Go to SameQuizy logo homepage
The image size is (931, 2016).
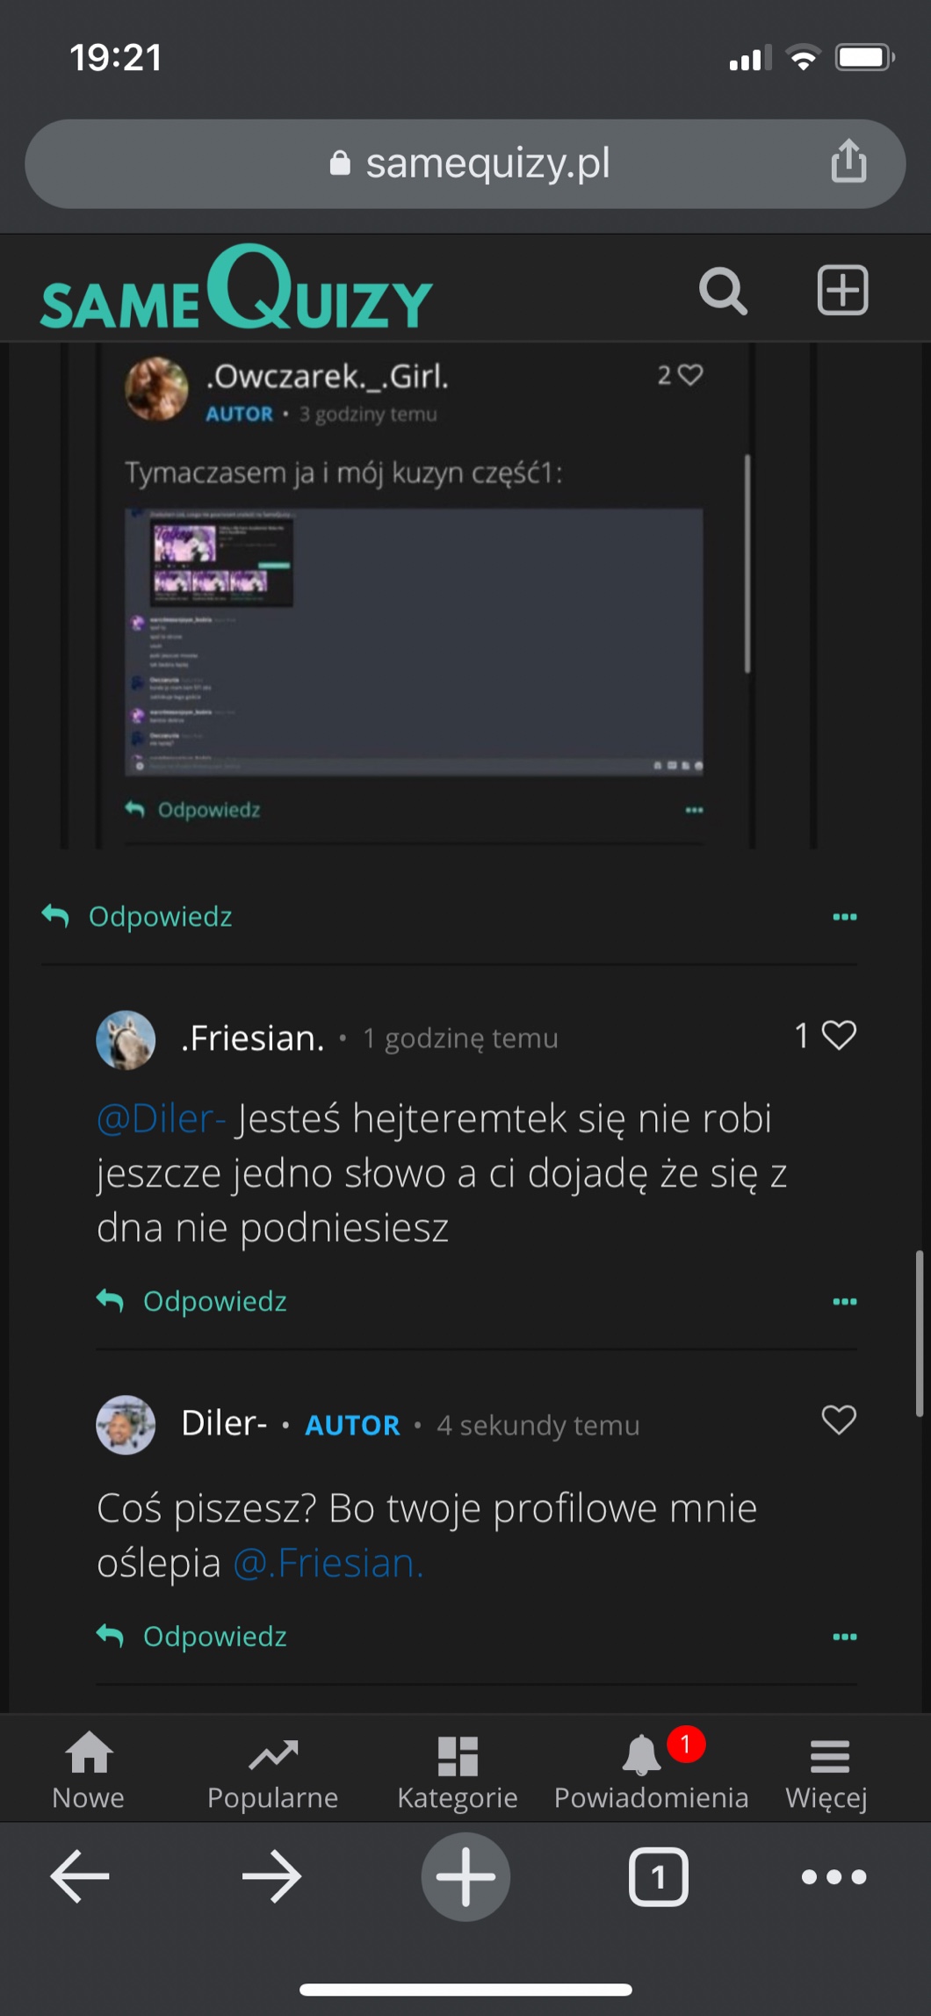click(236, 291)
